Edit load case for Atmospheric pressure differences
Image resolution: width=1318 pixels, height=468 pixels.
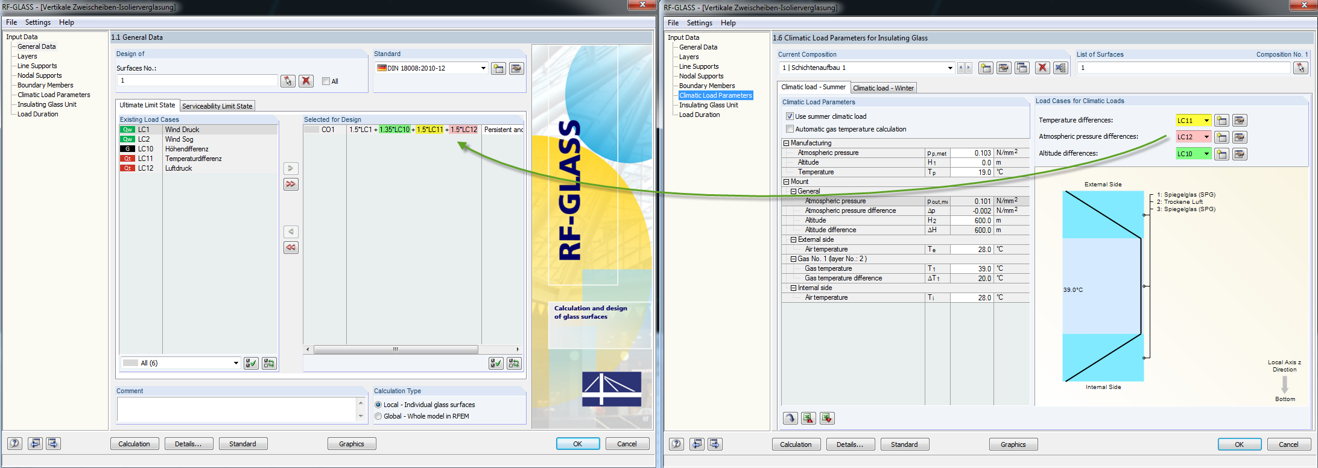coord(1240,137)
